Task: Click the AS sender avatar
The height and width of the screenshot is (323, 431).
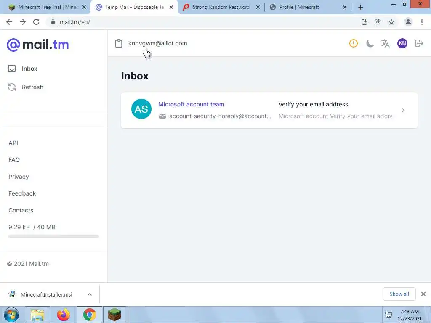Action: (x=141, y=109)
